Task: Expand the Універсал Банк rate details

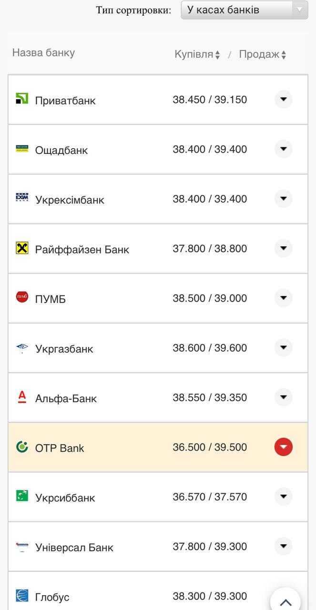Action: (x=283, y=546)
